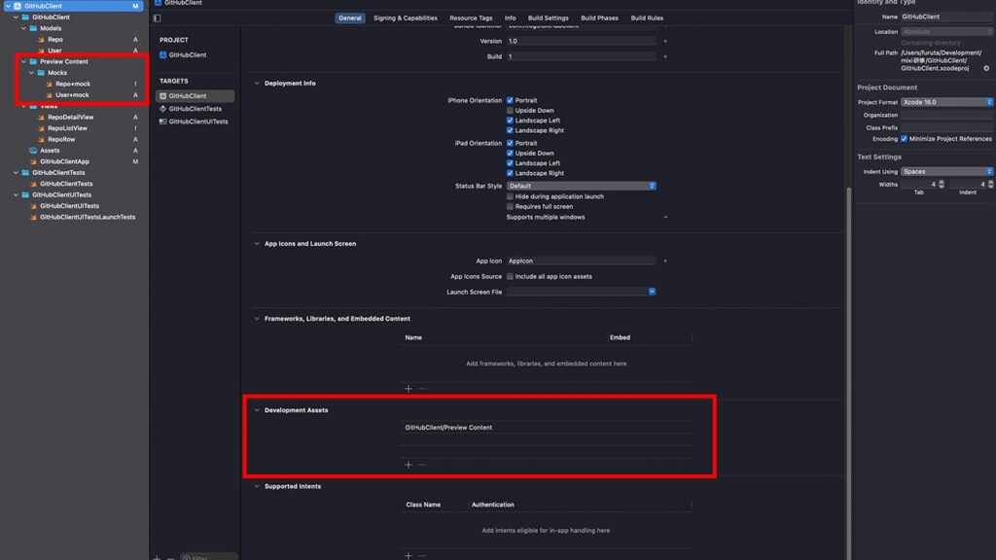Select the GitHubClientTests target icon
The image size is (996, 560).
coord(162,109)
